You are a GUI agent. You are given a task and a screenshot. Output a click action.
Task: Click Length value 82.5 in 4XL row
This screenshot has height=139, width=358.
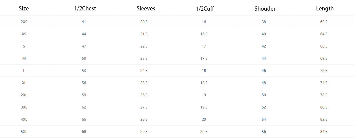[x=324, y=119]
